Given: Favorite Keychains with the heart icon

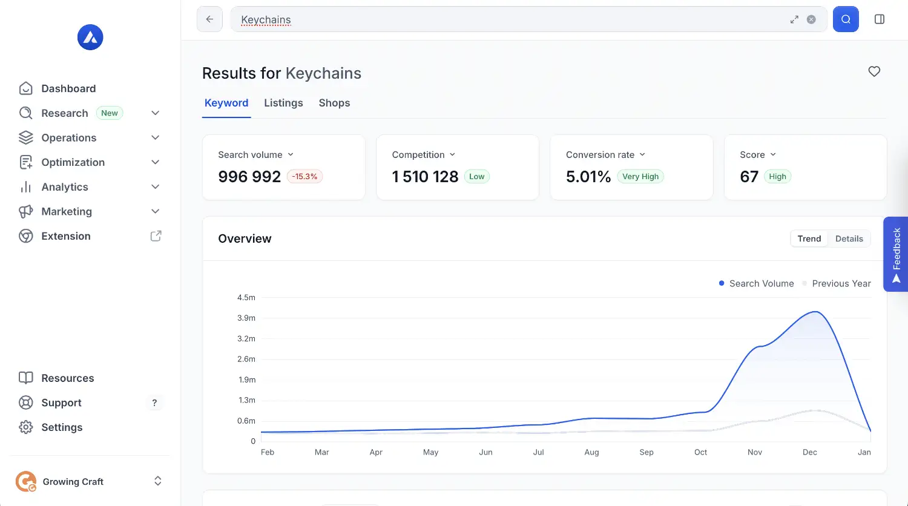Looking at the screenshot, I should click(874, 71).
